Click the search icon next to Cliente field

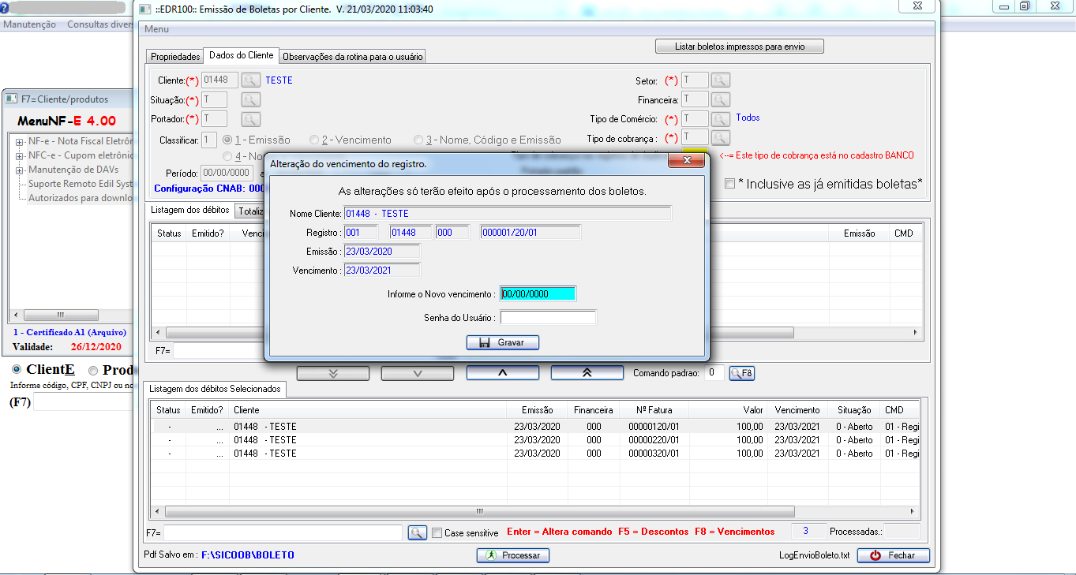(x=250, y=80)
